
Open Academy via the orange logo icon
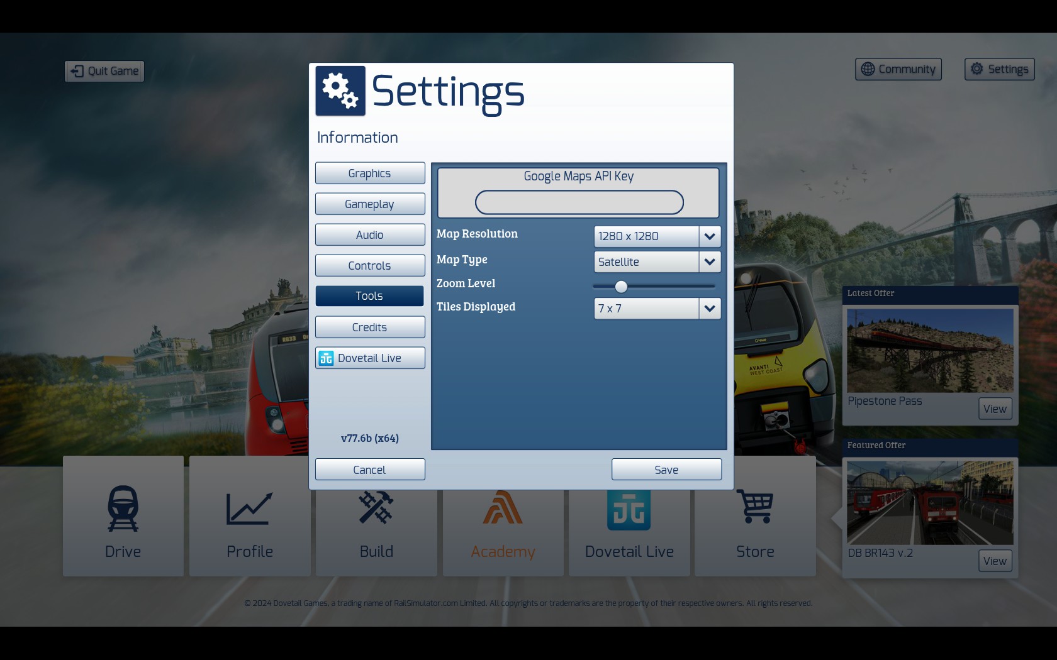(x=503, y=507)
